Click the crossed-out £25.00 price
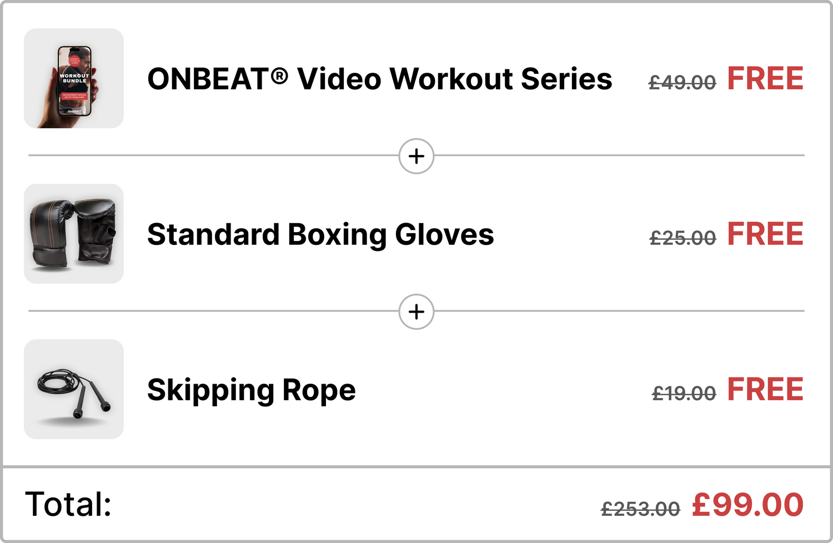833x543 pixels. point(683,238)
